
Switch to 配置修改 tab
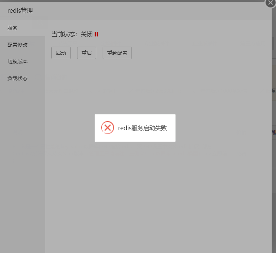[22, 45]
